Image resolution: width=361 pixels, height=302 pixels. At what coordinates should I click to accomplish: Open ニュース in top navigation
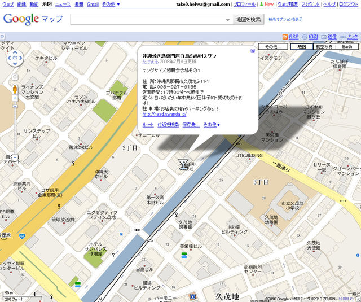63,4
